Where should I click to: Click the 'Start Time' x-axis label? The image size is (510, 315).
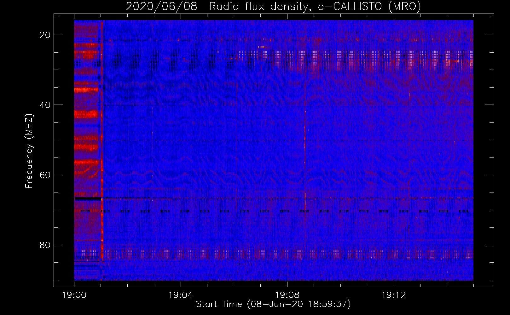pyautogui.click(x=273, y=304)
